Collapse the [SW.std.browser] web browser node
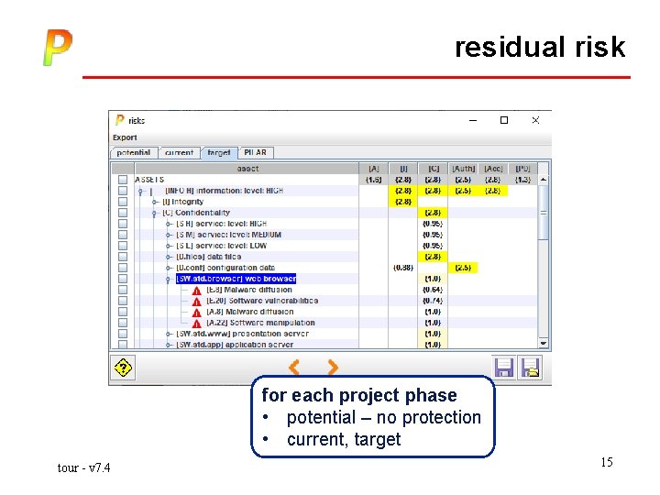 168,280
